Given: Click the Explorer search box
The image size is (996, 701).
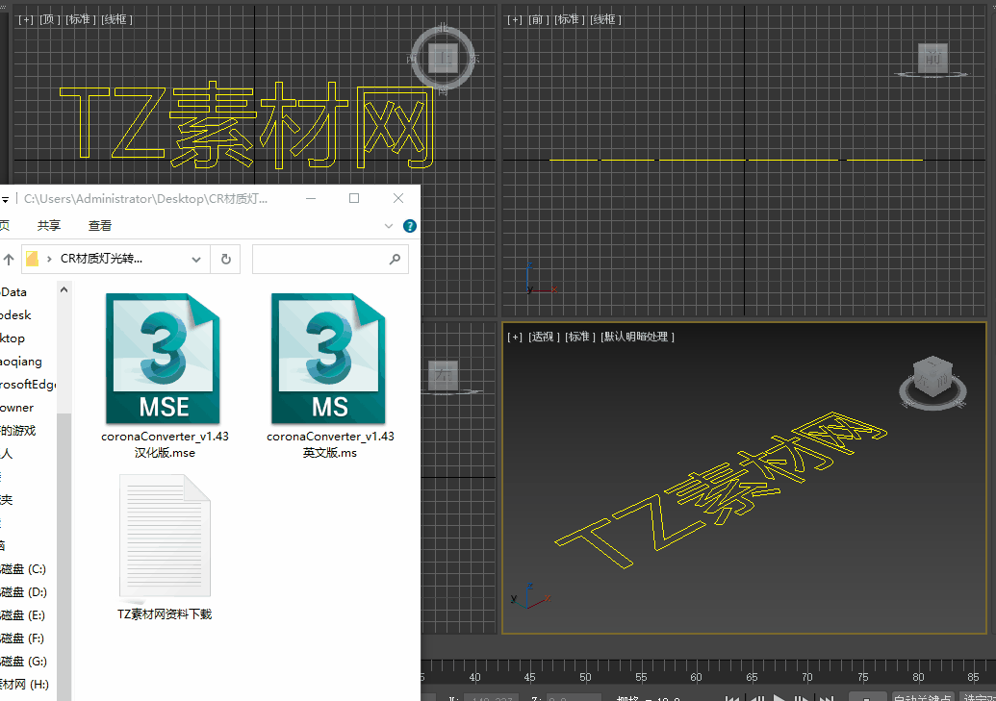Looking at the screenshot, I should point(322,259).
